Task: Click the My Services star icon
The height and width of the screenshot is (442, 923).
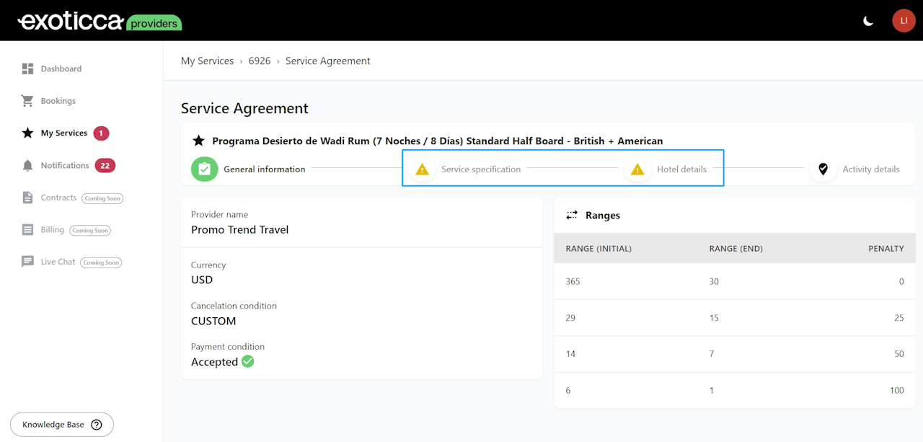Action: [x=27, y=133]
